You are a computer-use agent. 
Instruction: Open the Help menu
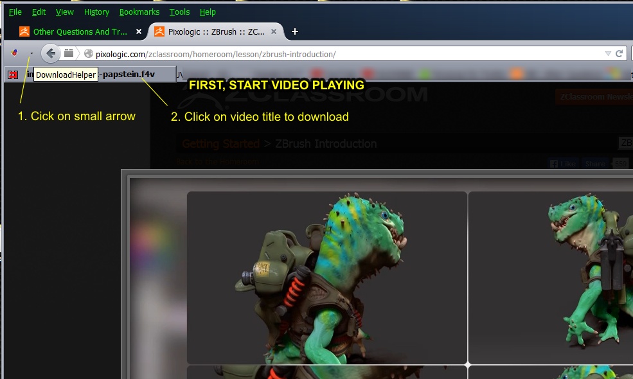point(208,12)
